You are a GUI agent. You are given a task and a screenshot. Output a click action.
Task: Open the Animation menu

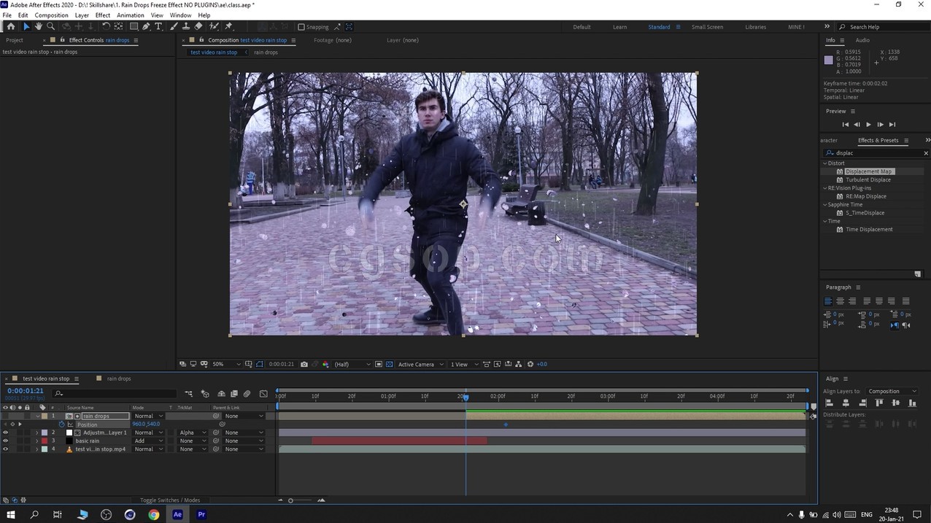tap(131, 15)
